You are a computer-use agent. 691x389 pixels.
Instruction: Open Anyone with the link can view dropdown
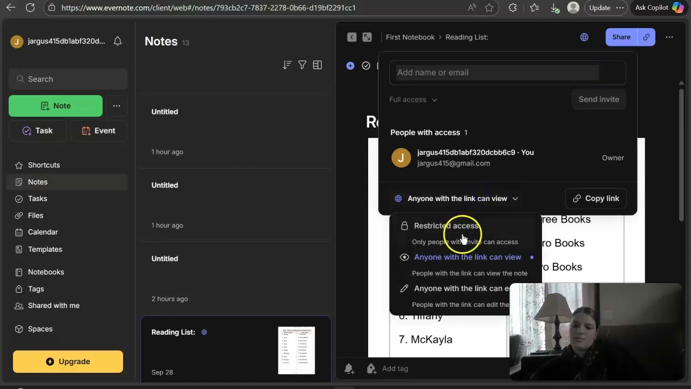[457, 198]
